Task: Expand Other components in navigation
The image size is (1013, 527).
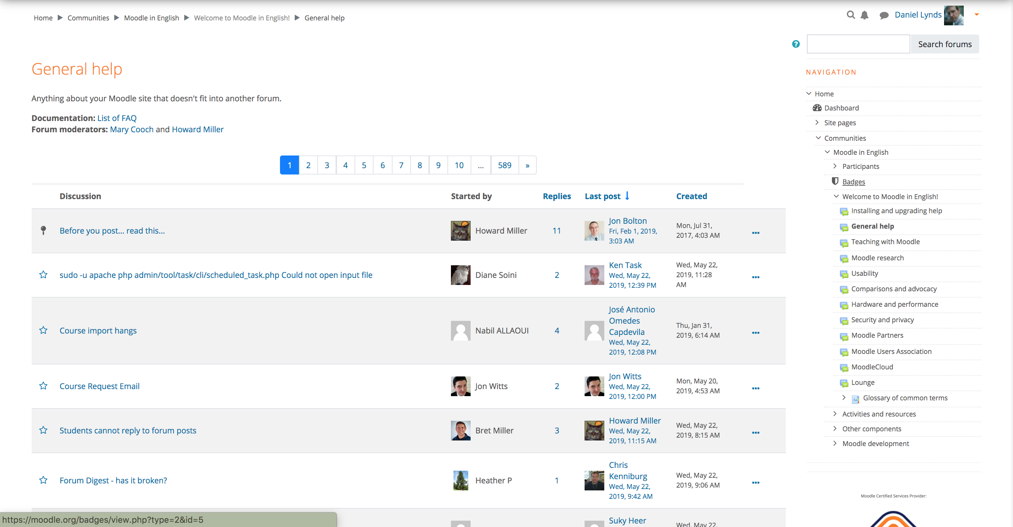Action: point(835,429)
